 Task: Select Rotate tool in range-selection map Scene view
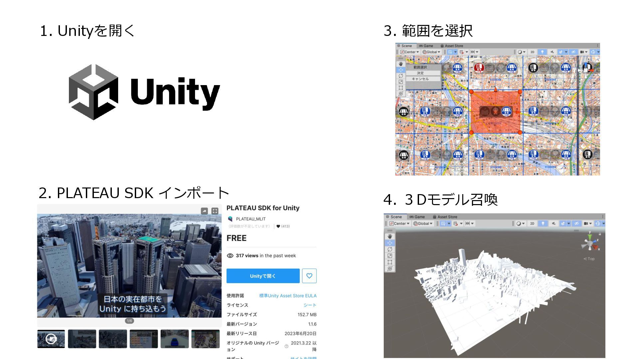(x=401, y=76)
